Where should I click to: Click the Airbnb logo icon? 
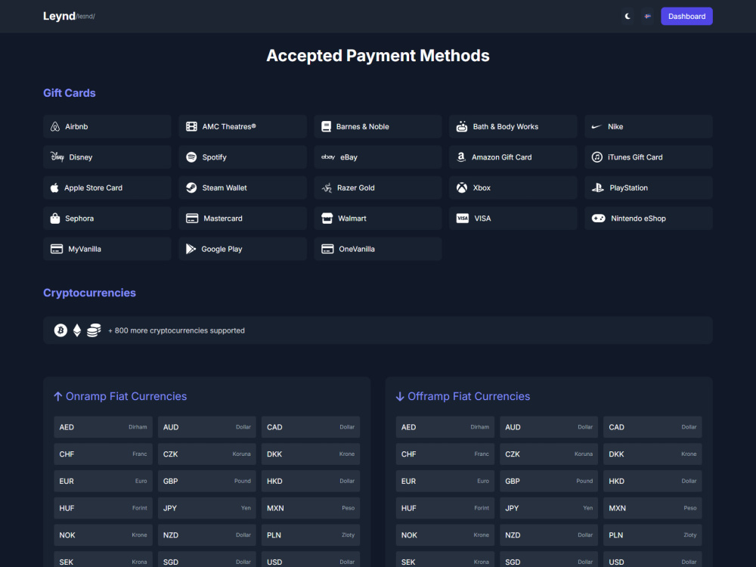click(55, 127)
